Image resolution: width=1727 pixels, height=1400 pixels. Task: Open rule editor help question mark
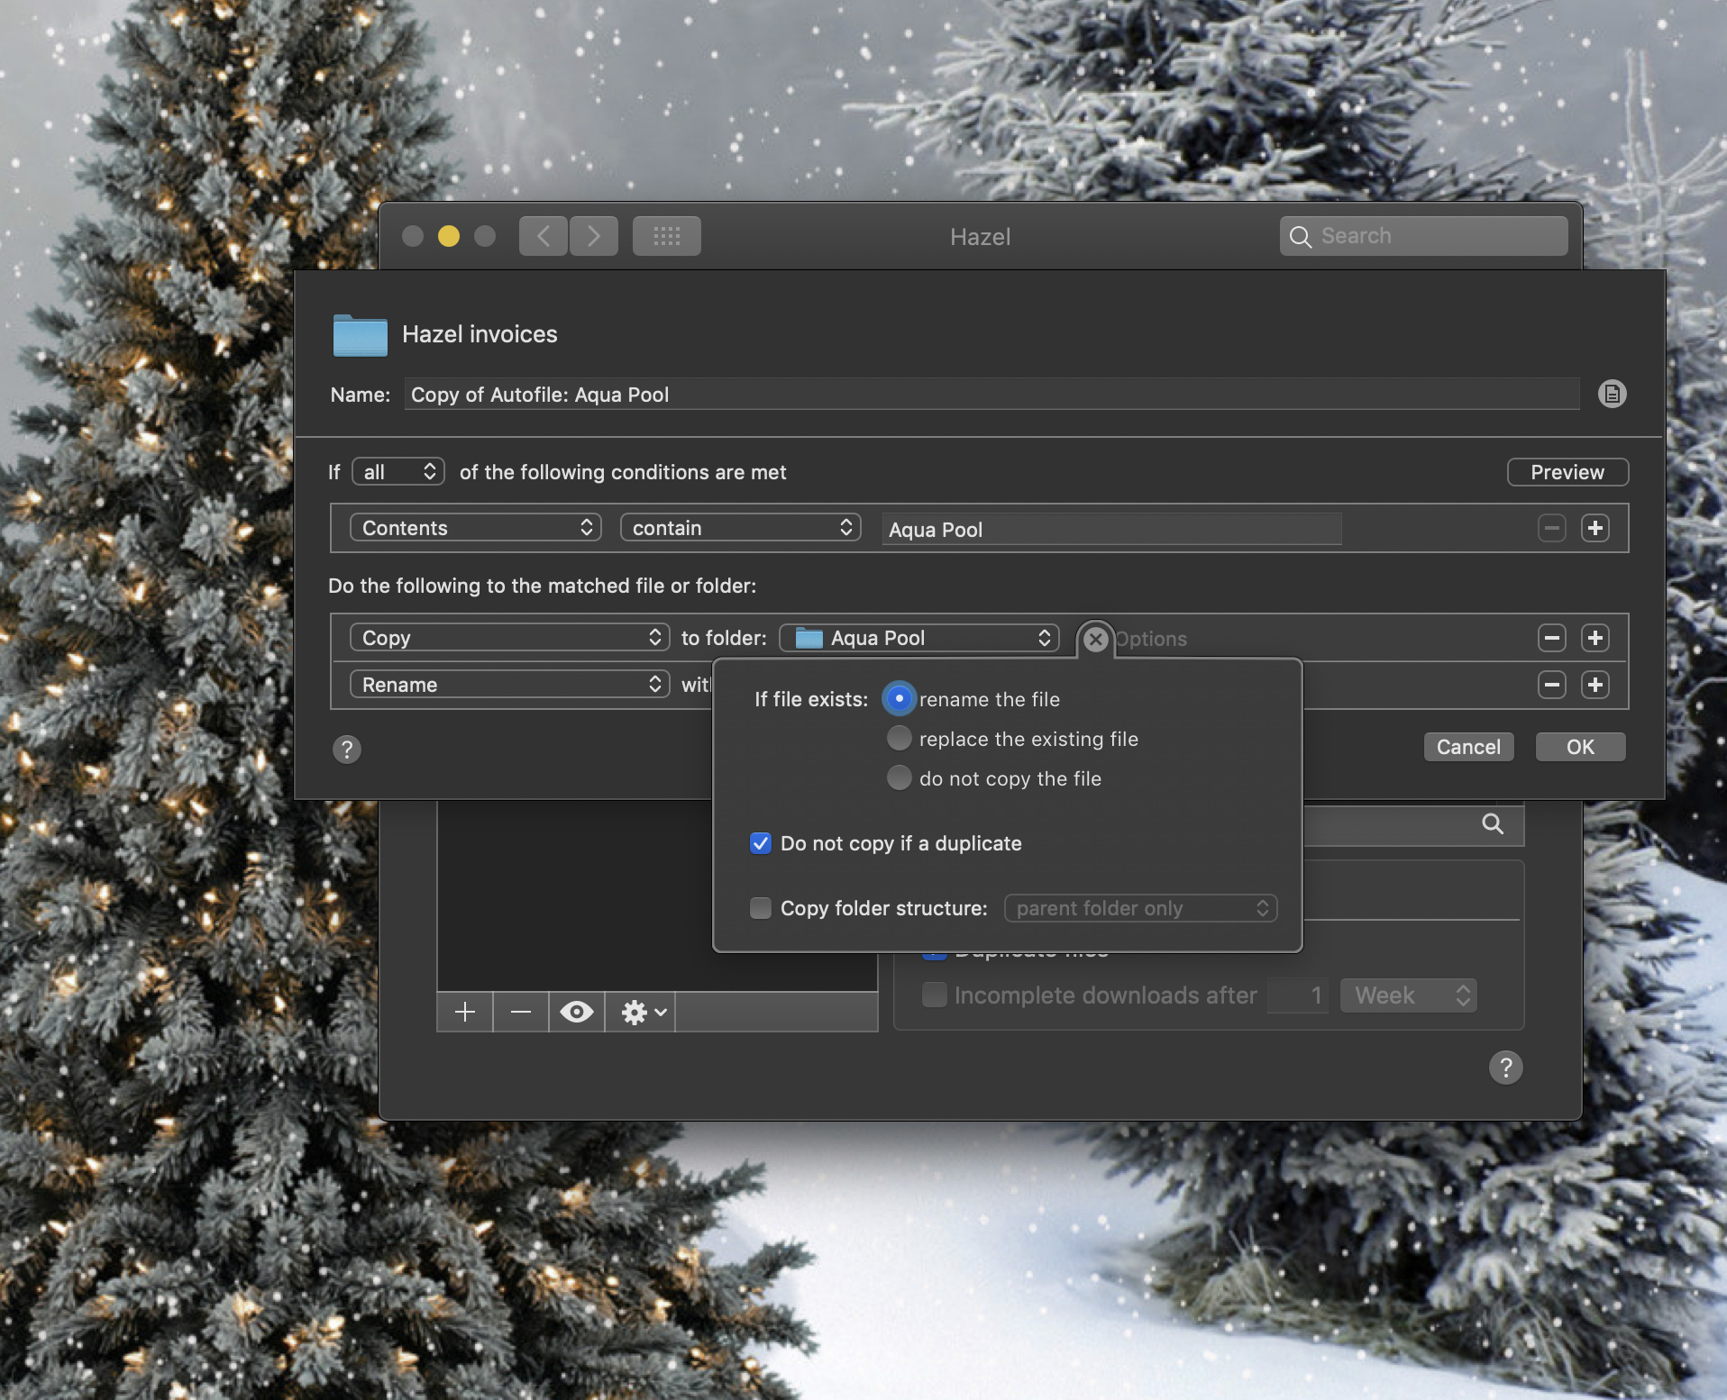[347, 749]
